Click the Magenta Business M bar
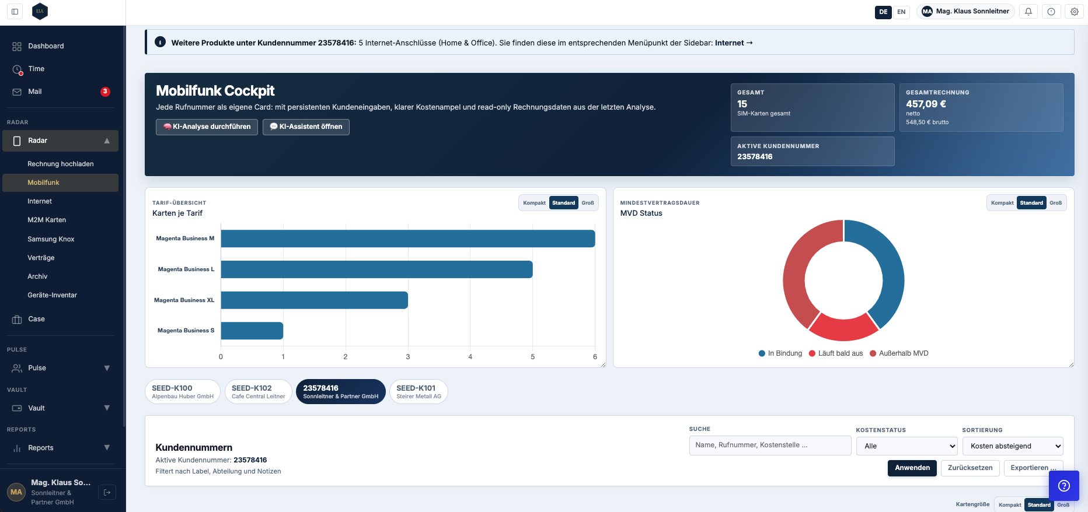The image size is (1088, 512). coord(407,239)
